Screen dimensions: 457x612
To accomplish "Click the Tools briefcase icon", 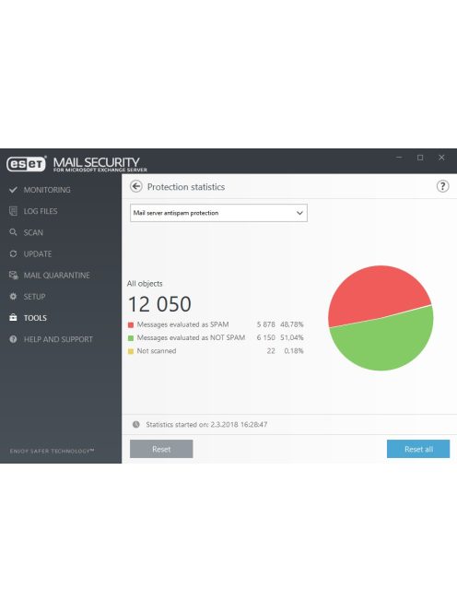I will pos(13,318).
